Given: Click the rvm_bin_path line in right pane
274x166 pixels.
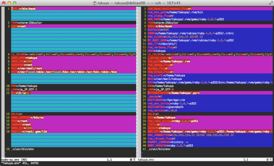Looking at the screenshot, I should point(175,12).
